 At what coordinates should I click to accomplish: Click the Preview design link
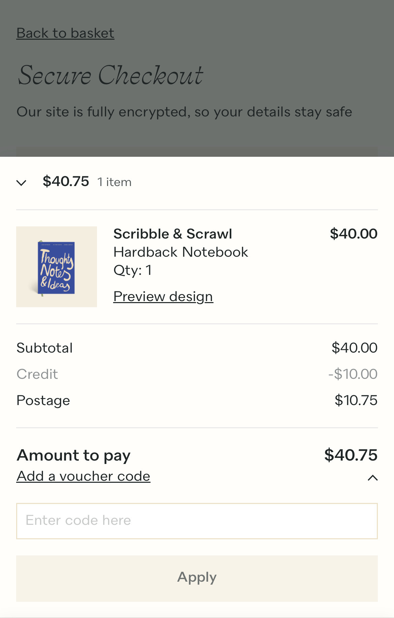pos(163,296)
